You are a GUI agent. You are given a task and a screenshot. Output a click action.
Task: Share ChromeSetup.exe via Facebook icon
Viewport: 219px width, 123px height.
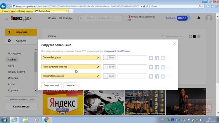click(157, 58)
